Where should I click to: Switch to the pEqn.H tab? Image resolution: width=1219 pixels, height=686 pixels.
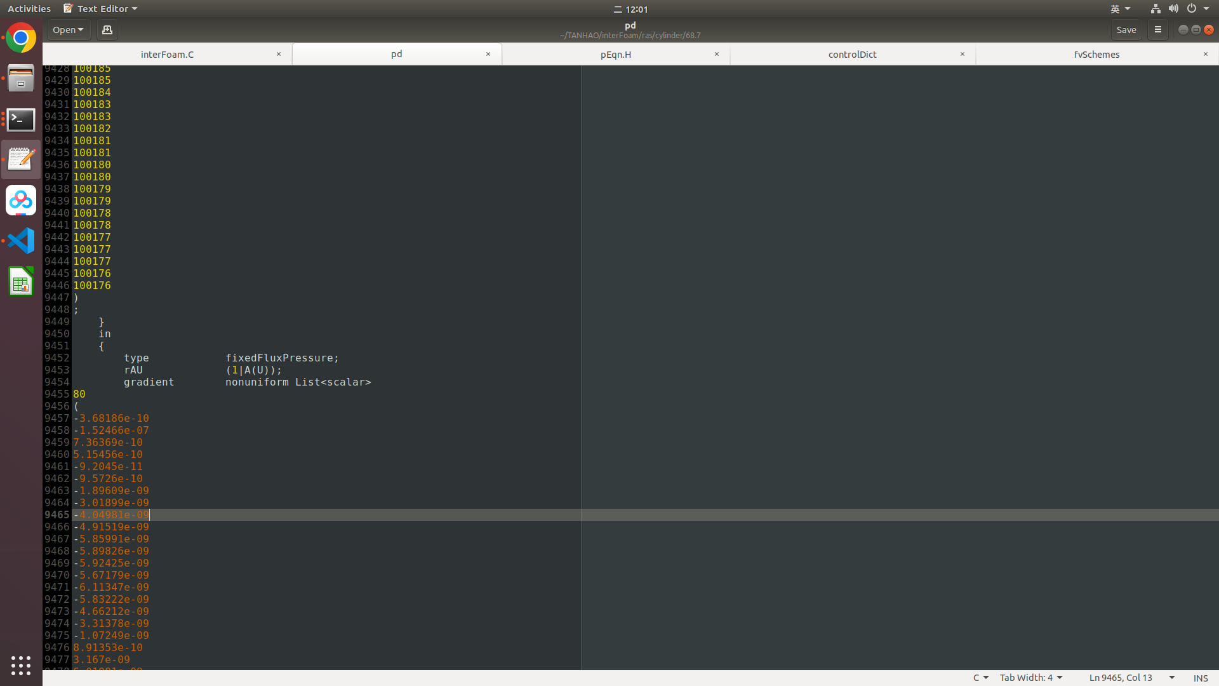click(615, 54)
